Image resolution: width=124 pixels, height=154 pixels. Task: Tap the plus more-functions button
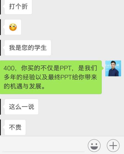point(113,145)
